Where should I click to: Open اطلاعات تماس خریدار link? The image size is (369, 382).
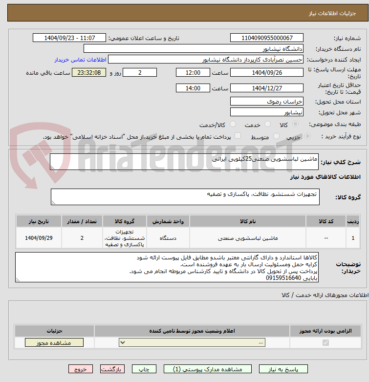click(x=81, y=60)
